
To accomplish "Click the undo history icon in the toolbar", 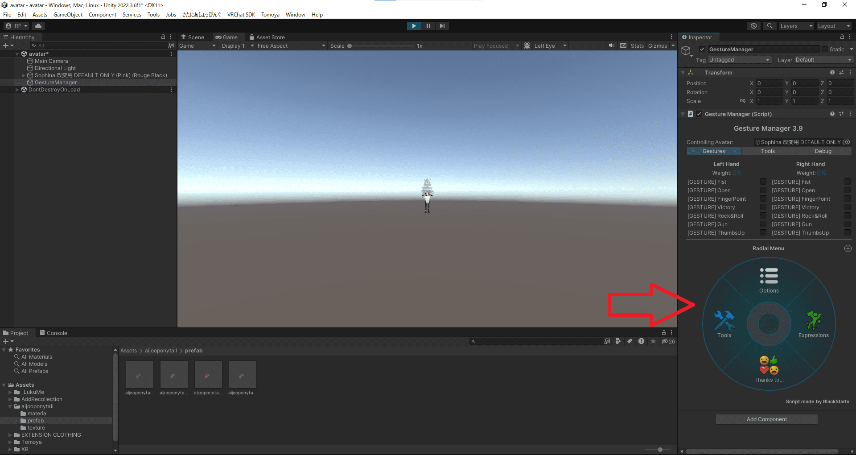I will click(754, 25).
